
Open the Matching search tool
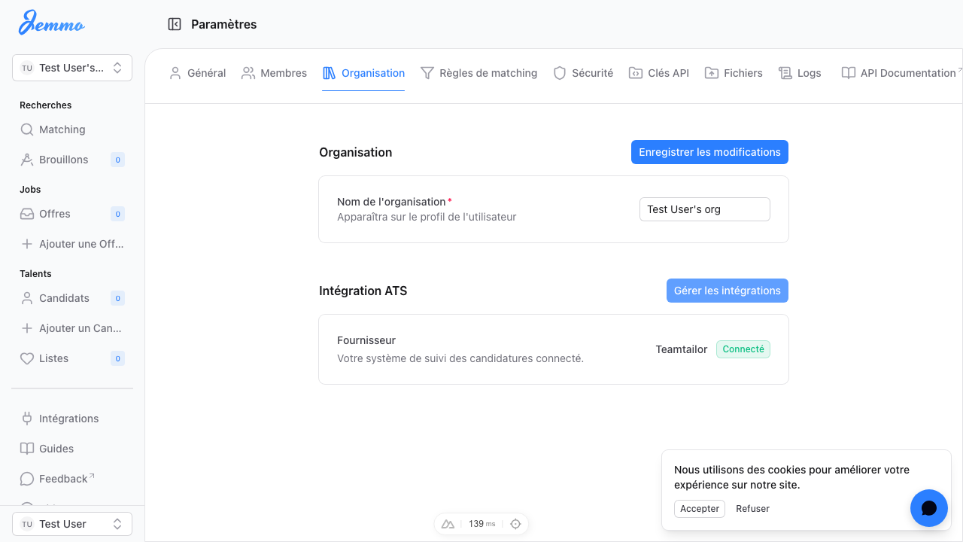click(60, 129)
